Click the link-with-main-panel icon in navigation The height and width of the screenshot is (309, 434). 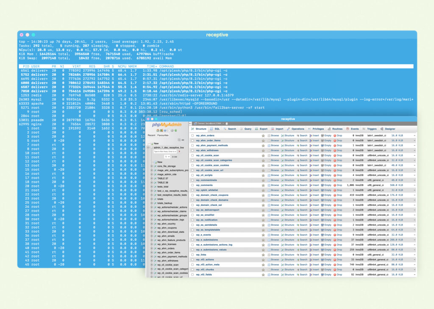click(183, 140)
